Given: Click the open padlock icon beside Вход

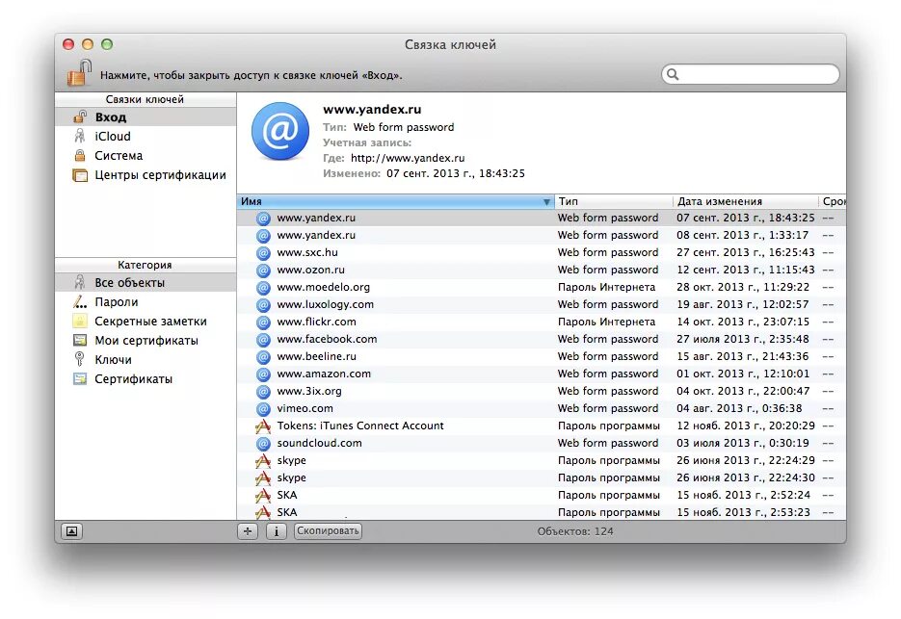Looking at the screenshot, I should tap(80, 116).
